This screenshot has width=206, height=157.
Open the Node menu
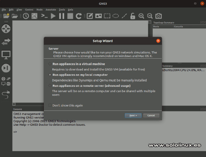coord(39,10)
